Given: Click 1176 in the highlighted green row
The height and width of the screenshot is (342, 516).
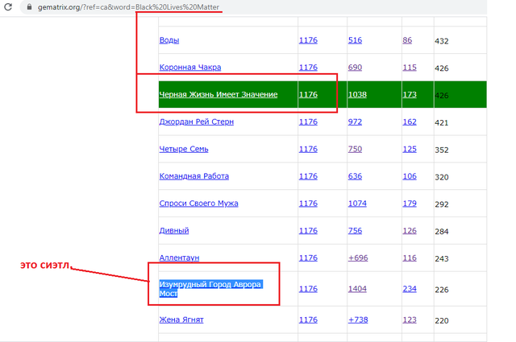Looking at the screenshot, I should point(308,95).
